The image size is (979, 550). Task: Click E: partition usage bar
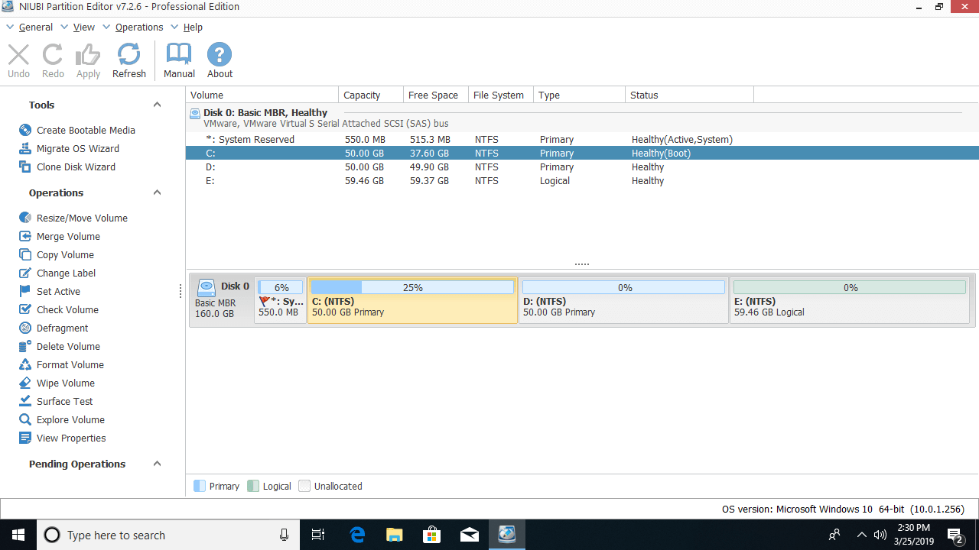[x=849, y=288]
